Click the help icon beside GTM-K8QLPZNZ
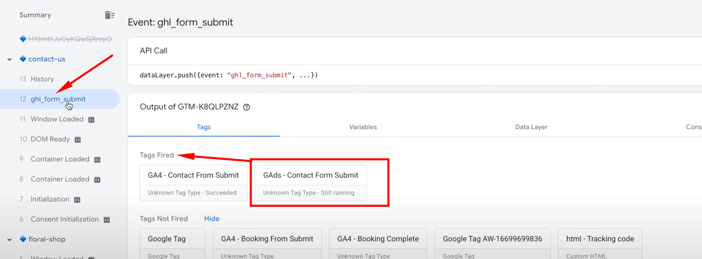 [246, 107]
